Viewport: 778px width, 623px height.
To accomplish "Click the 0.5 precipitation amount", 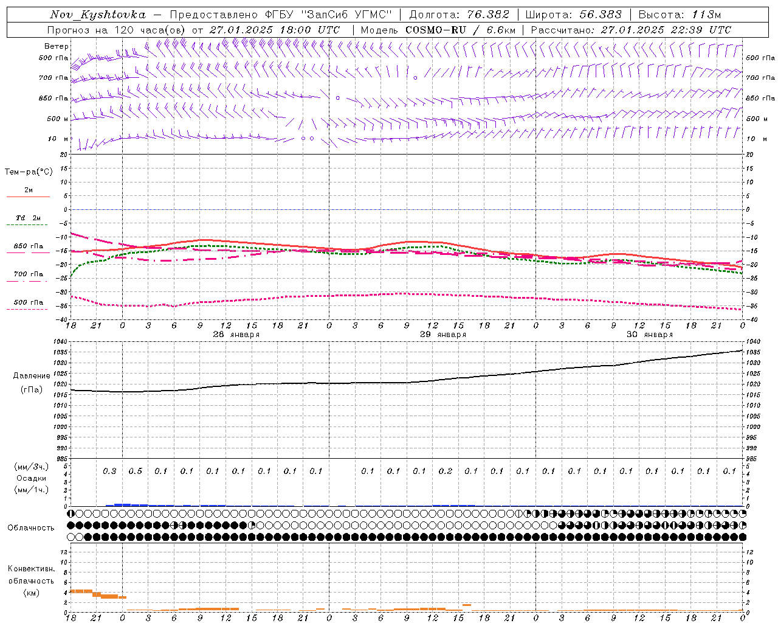I will tap(136, 472).
